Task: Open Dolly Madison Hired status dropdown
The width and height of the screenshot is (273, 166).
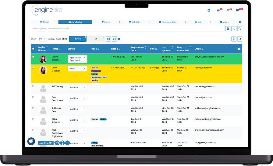Action: point(77,69)
